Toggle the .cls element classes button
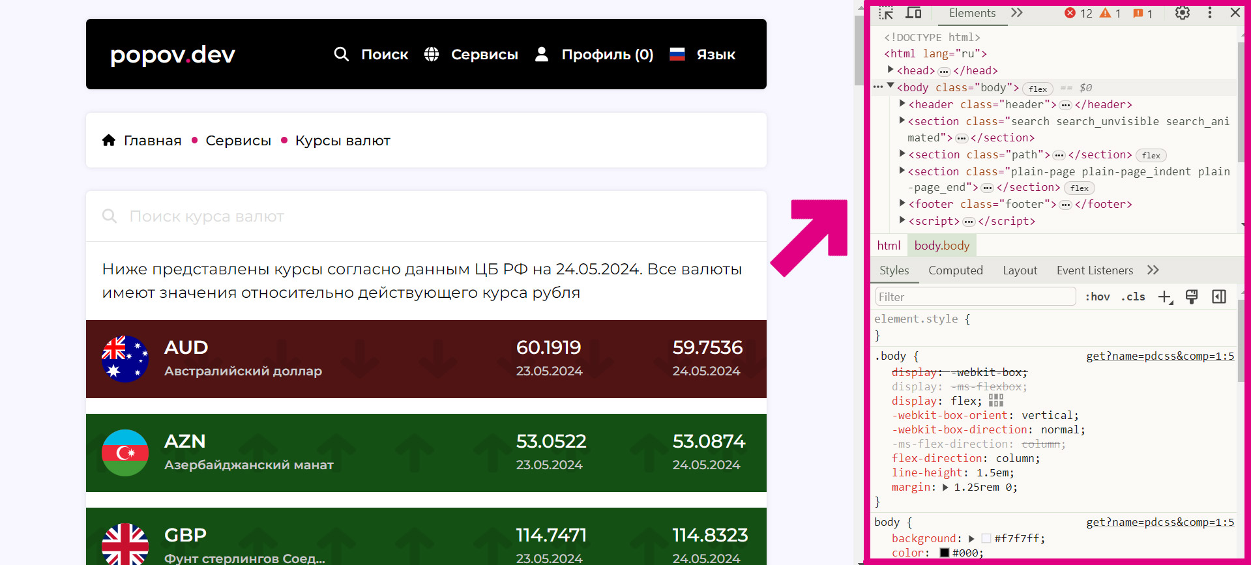1251x565 pixels. pos(1133,297)
